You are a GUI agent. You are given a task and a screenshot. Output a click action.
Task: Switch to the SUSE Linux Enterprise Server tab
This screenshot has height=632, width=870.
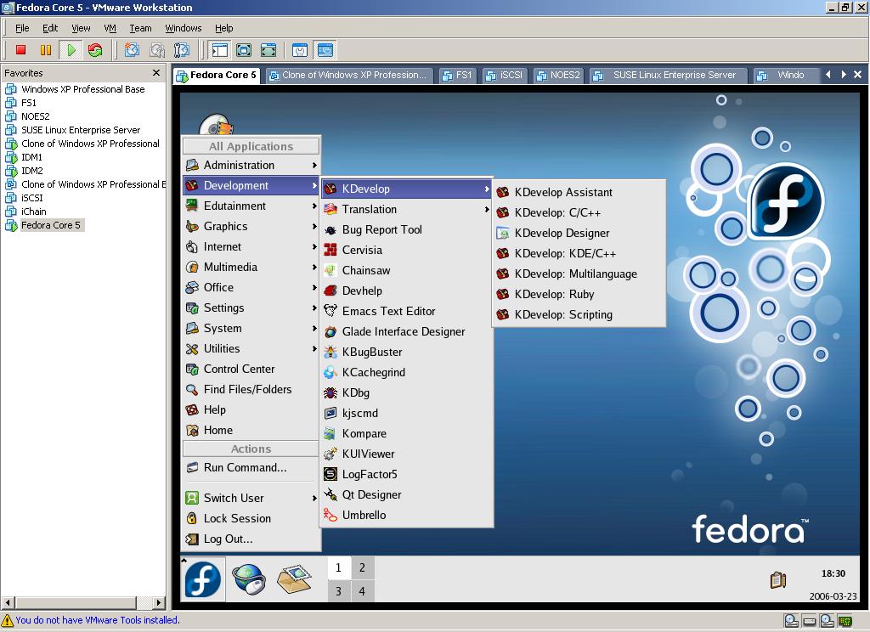(668, 75)
